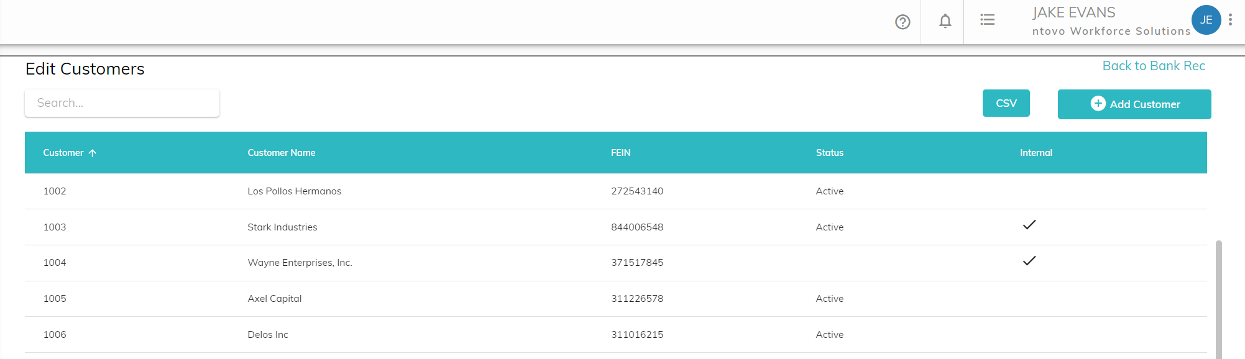
Task: Open the list menu icon in header
Action: [x=987, y=20]
